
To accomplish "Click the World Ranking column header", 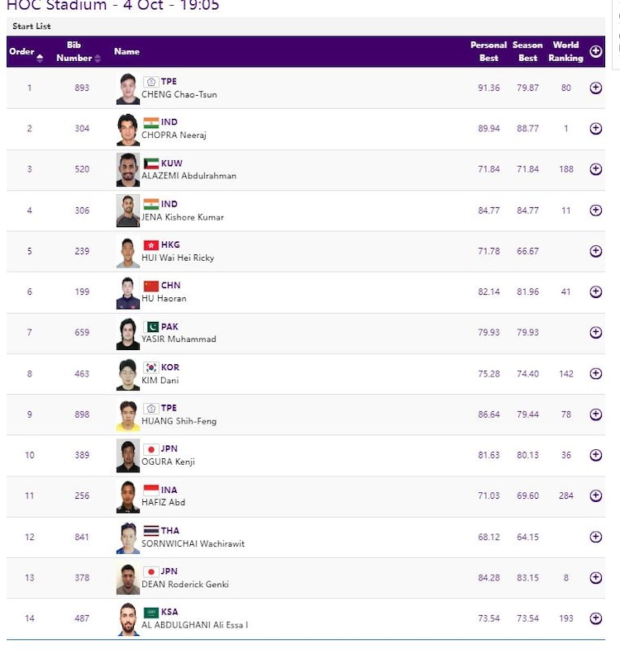I will coord(566,51).
